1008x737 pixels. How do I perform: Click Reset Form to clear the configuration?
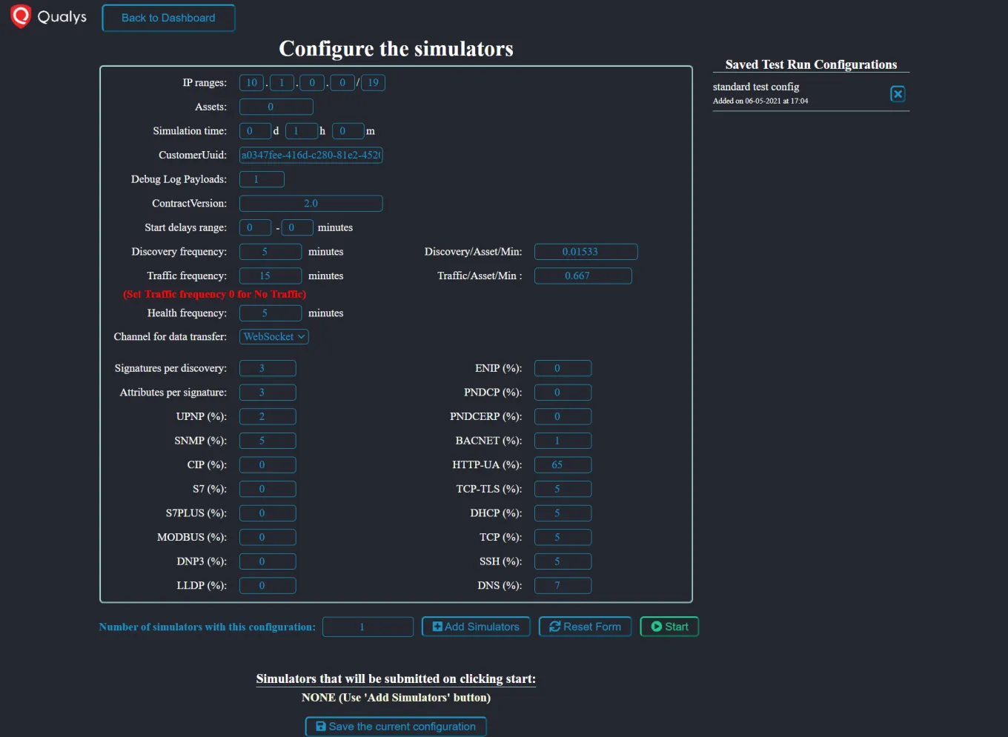click(585, 626)
